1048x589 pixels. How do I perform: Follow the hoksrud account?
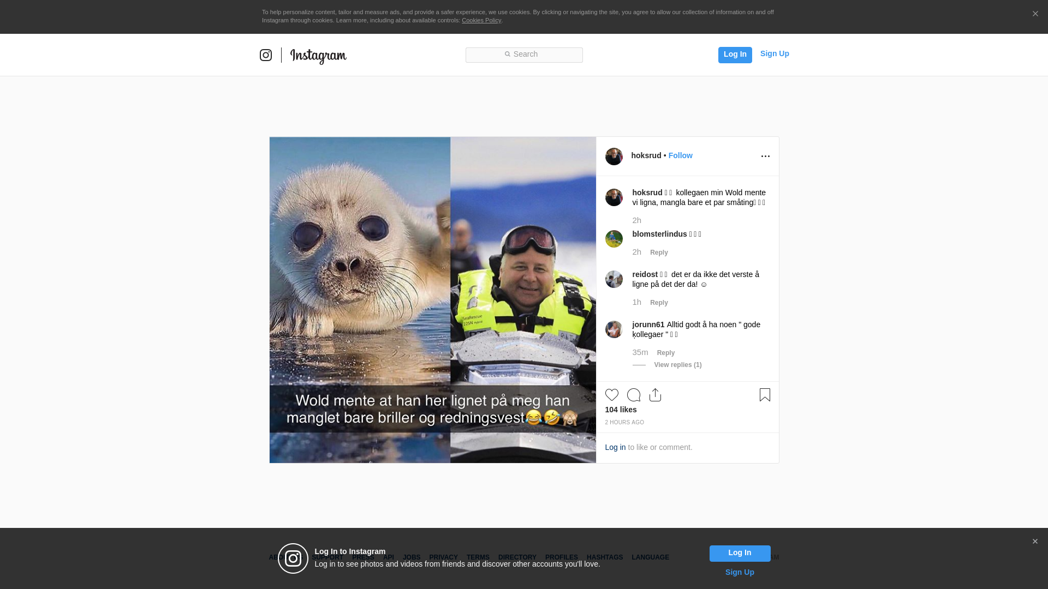pyautogui.click(x=680, y=155)
